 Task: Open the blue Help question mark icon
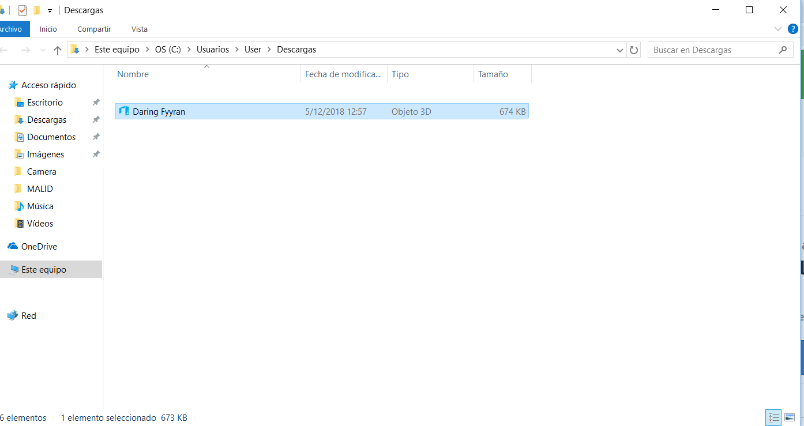click(793, 29)
